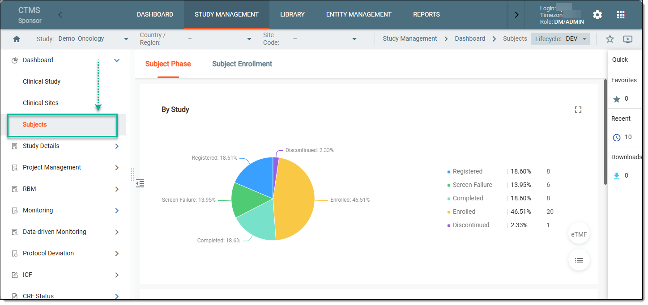Open the apps grid icon

621,15
